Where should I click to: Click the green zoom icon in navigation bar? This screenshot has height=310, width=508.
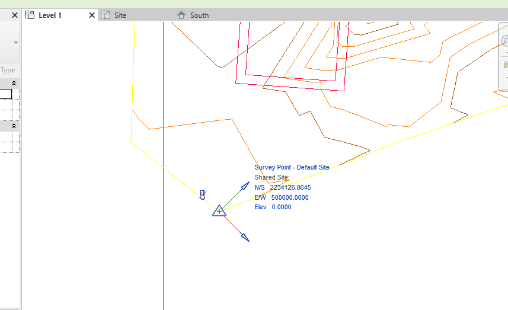(506, 65)
